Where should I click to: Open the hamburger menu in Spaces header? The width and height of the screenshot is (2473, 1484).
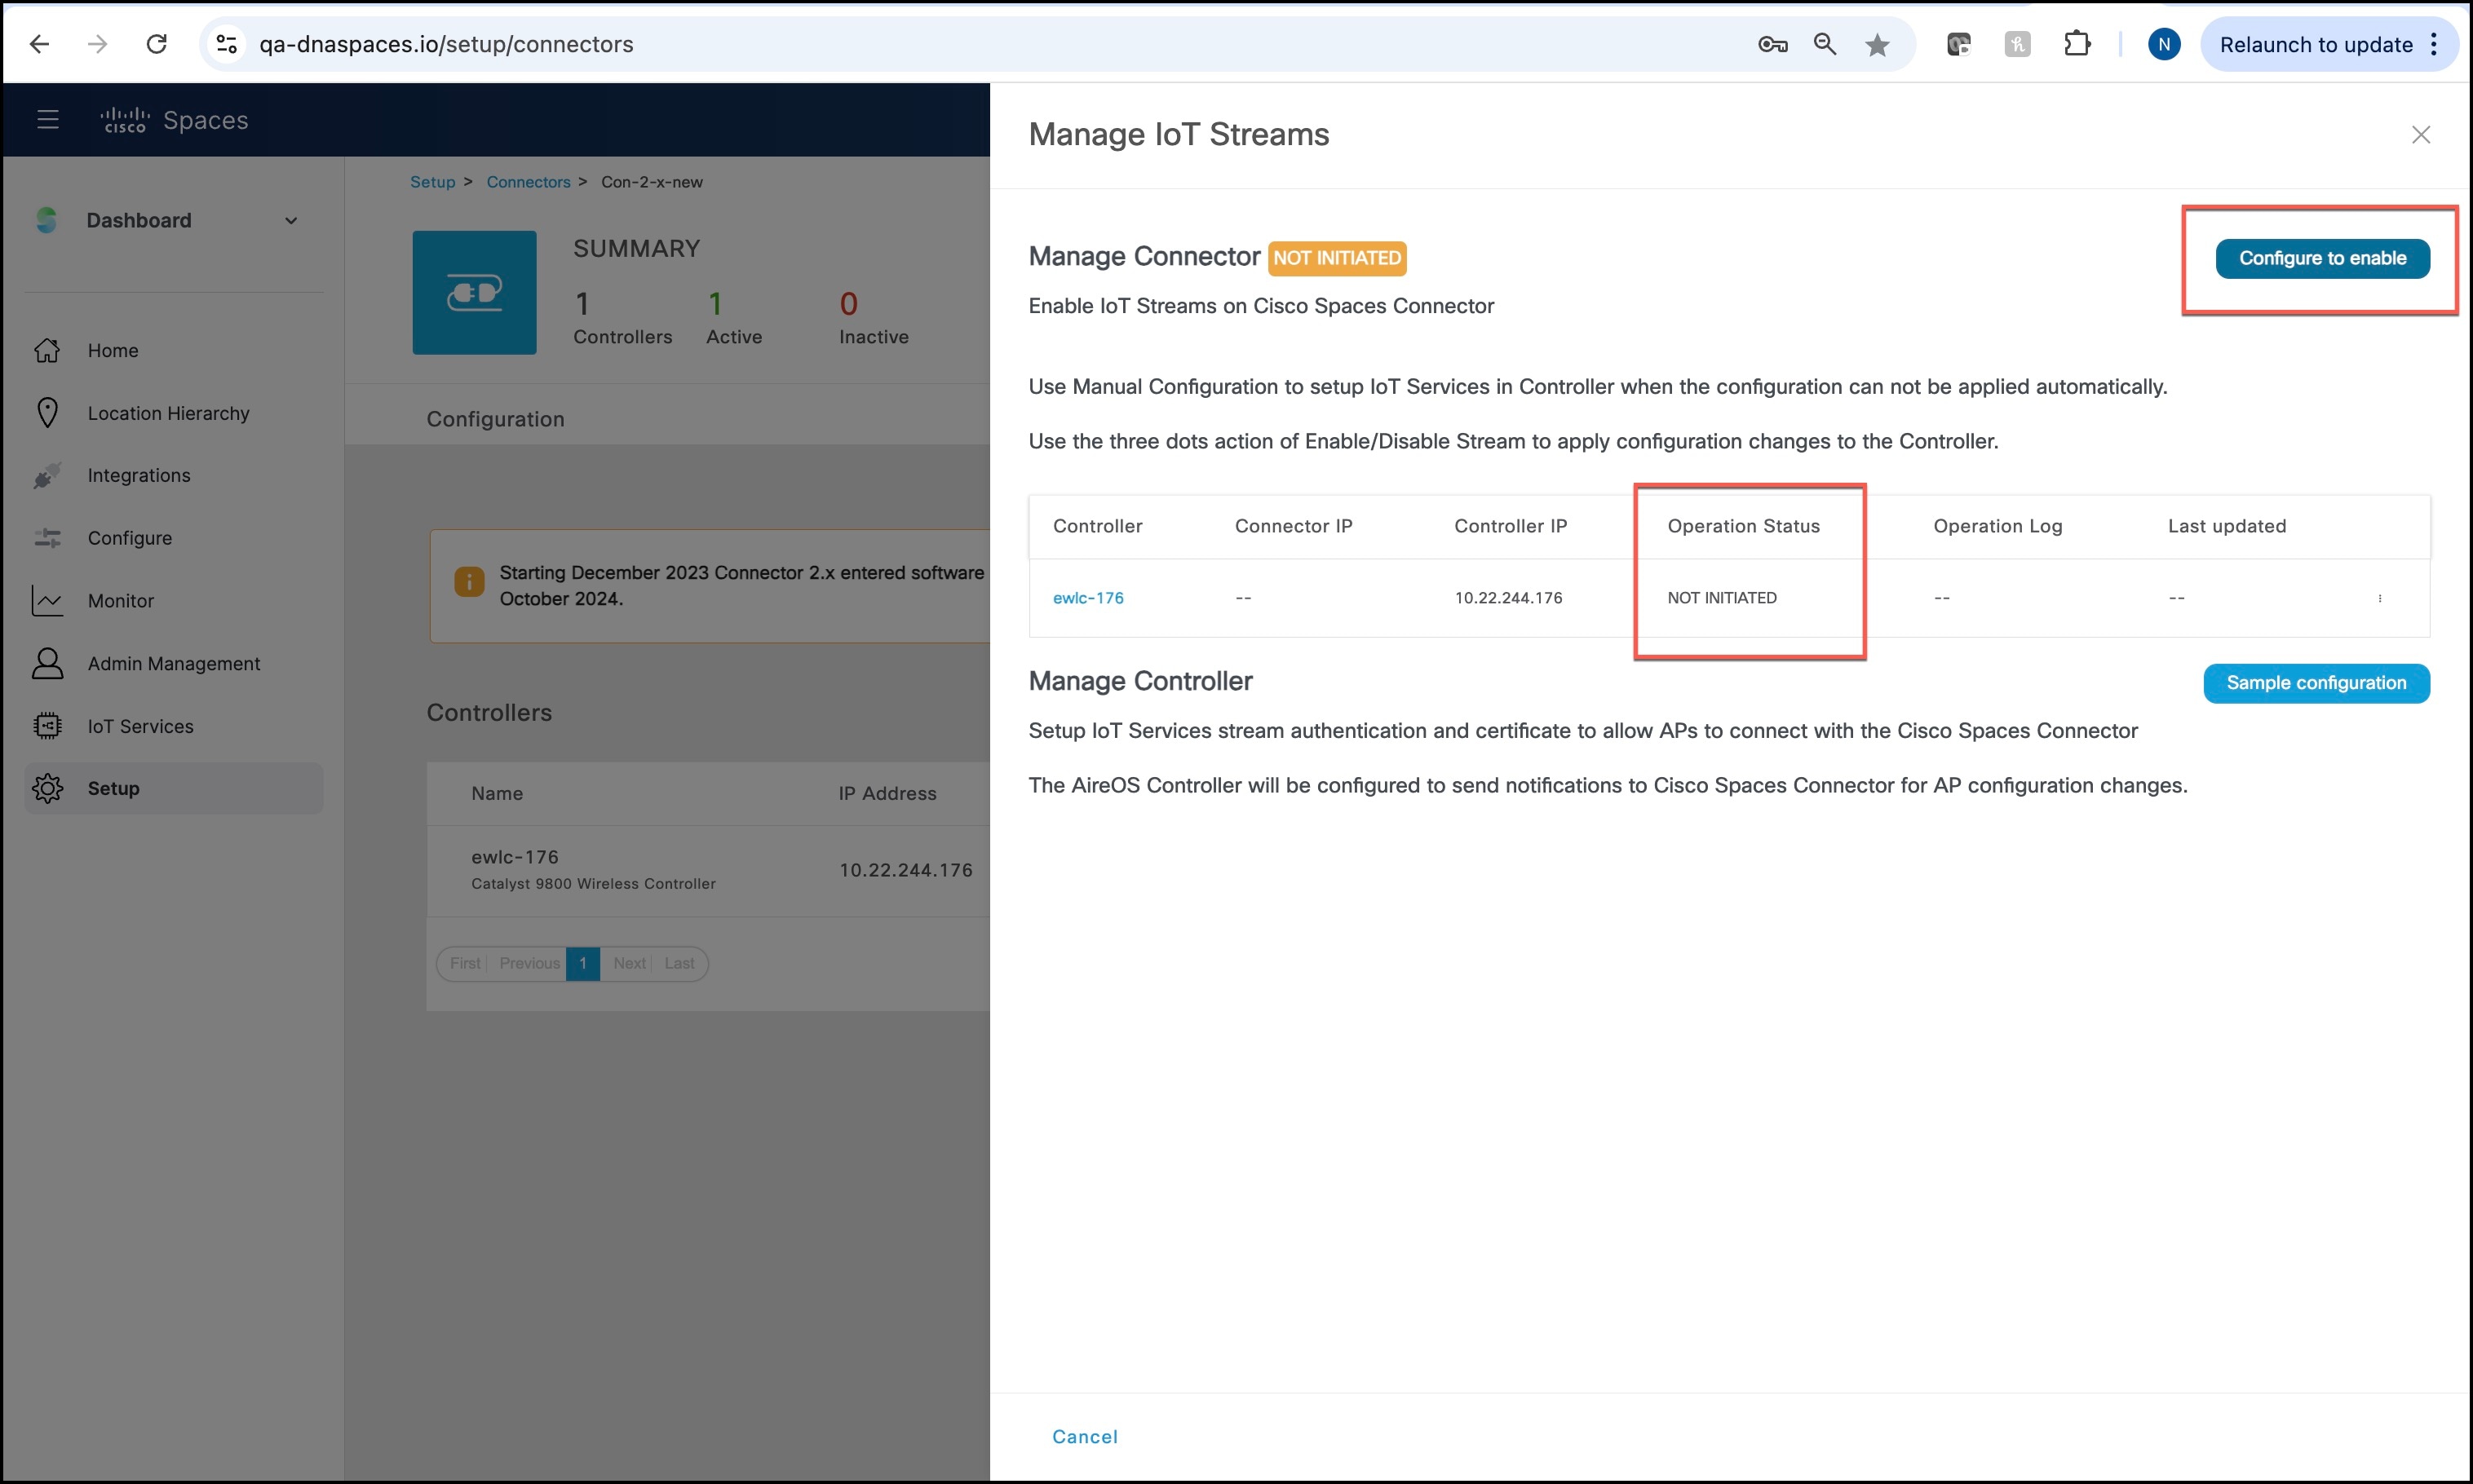click(47, 120)
